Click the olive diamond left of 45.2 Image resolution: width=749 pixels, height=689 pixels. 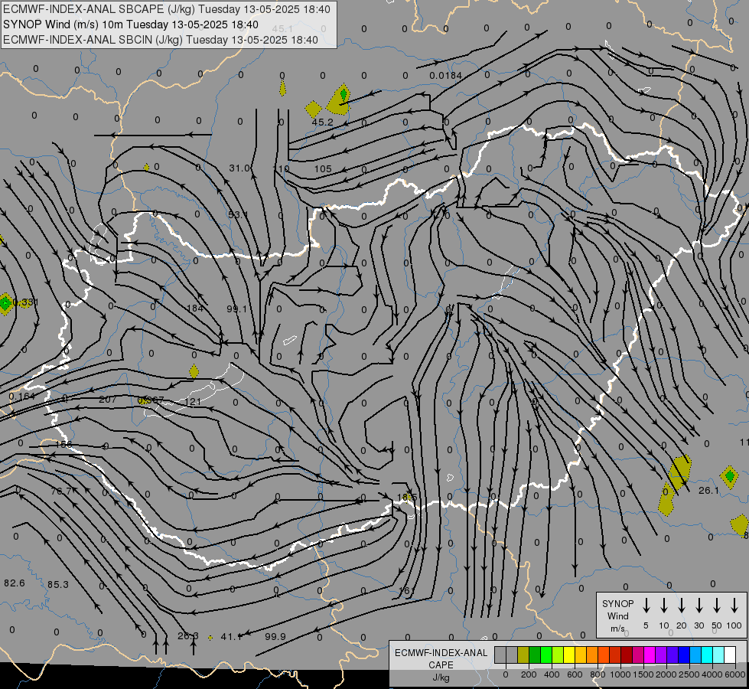[x=314, y=109]
